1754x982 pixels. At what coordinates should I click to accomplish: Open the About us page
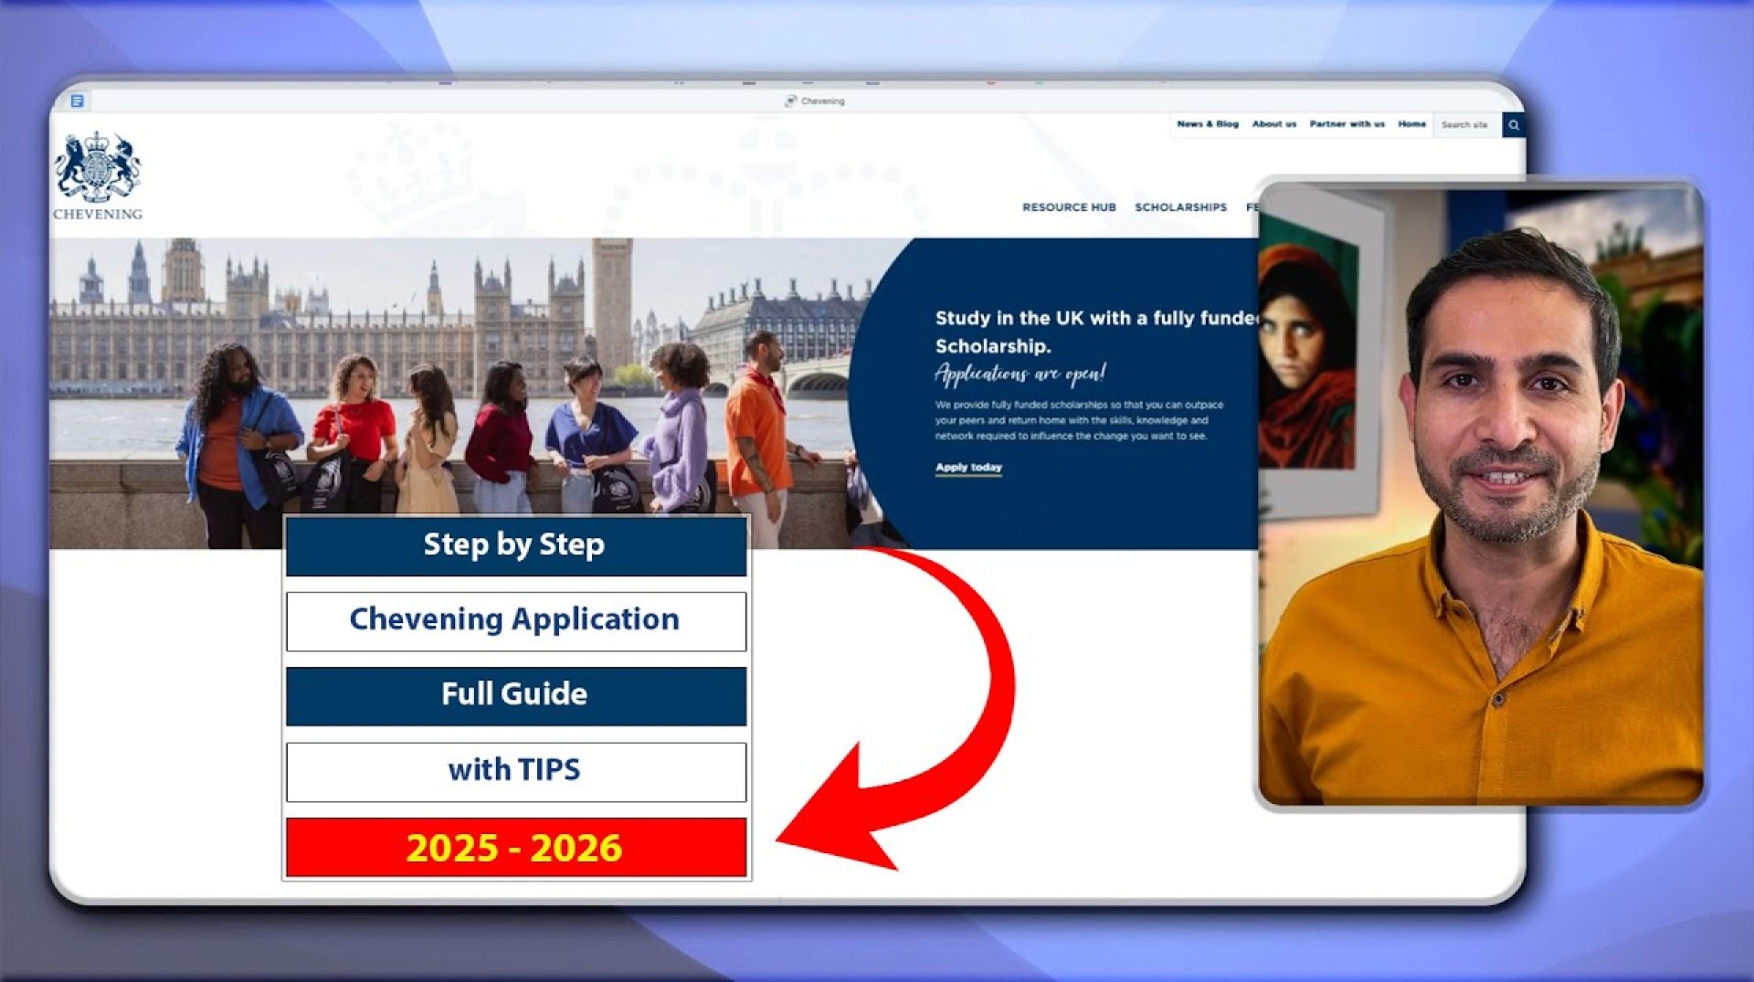click(1273, 124)
